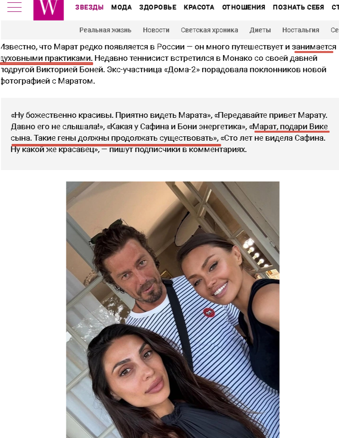The height and width of the screenshot is (438, 339).
Task: Click the gray quote block with comments
Action: (170, 134)
